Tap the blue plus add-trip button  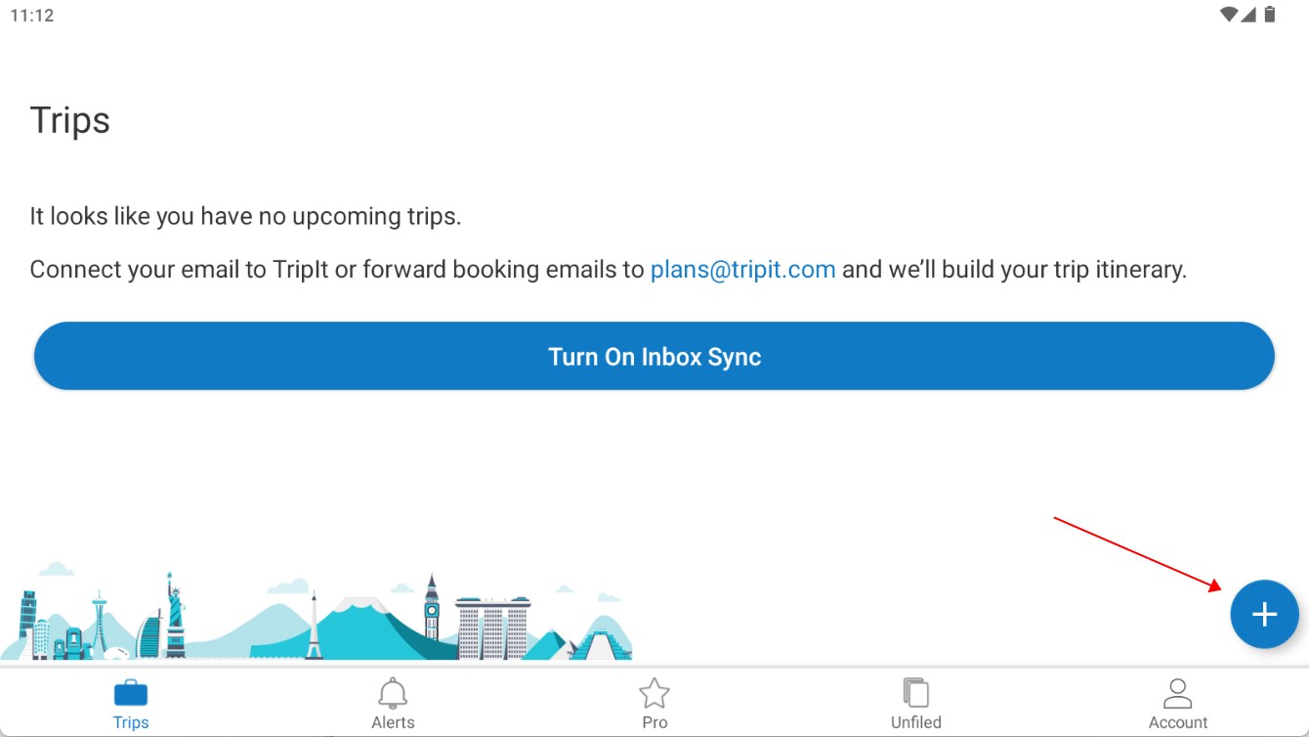(1264, 614)
